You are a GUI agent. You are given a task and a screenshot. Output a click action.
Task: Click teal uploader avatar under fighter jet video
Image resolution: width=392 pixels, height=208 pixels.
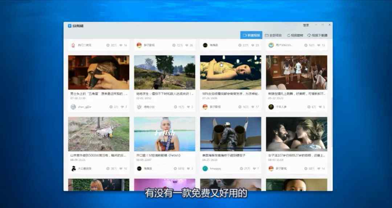pyautogui.click(x=205, y=168)
